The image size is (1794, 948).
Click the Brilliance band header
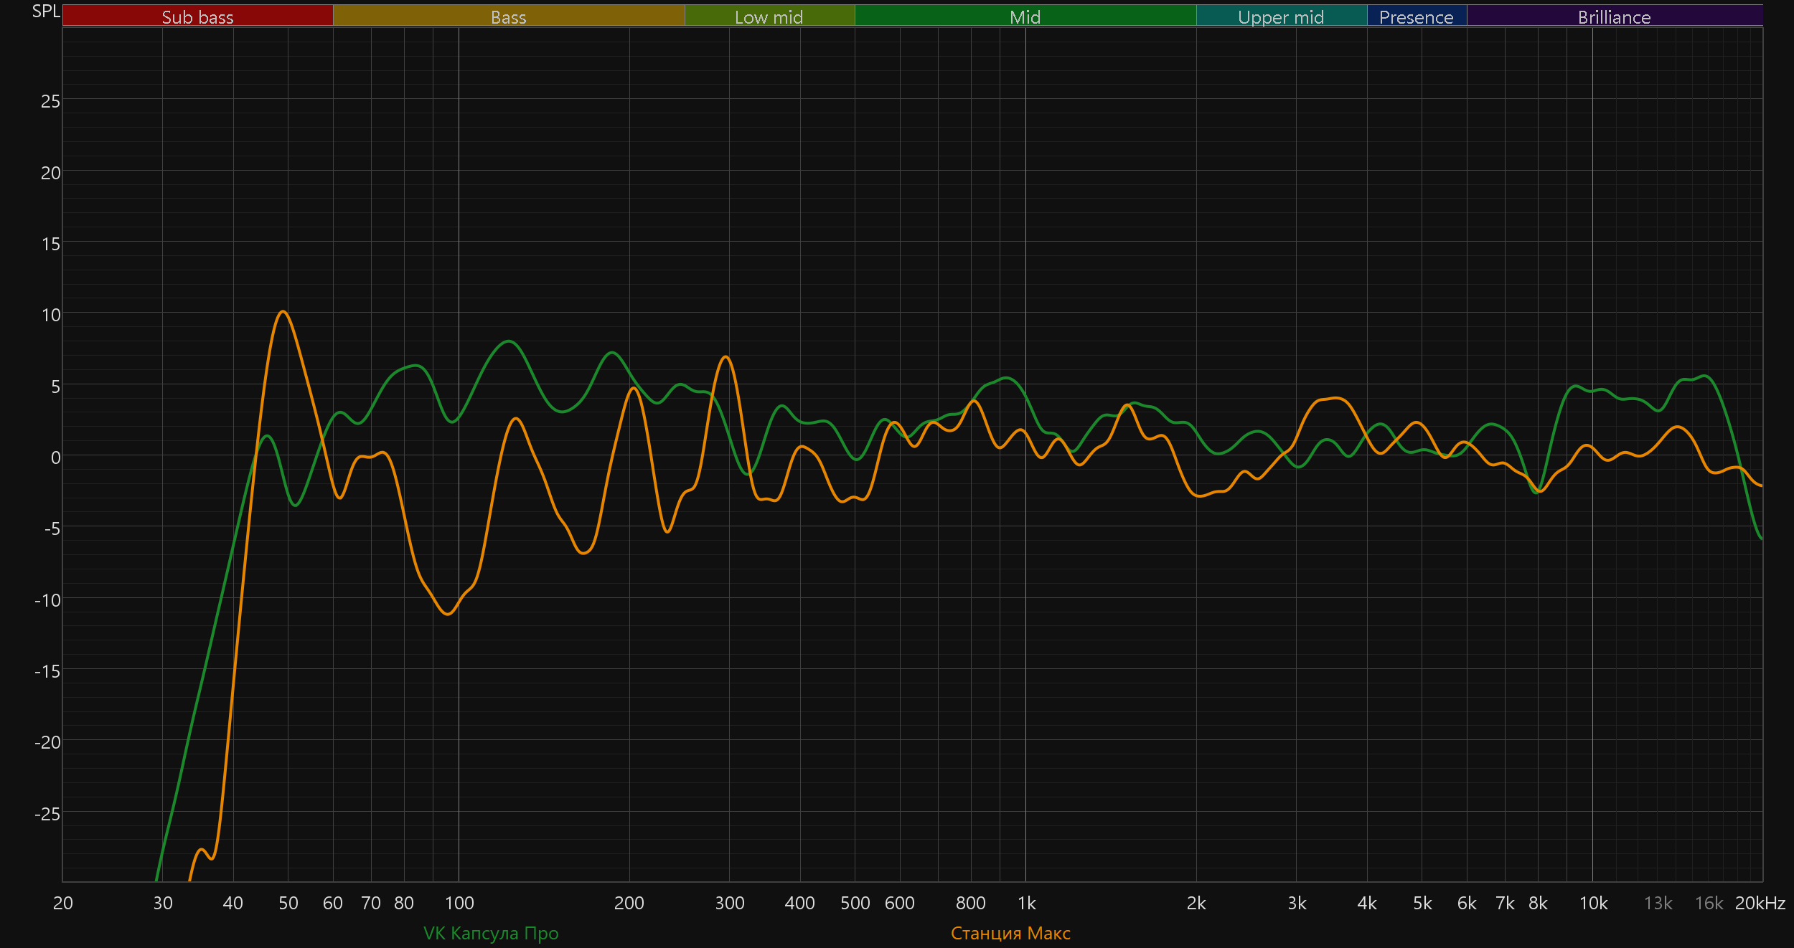click(1614, 16)
